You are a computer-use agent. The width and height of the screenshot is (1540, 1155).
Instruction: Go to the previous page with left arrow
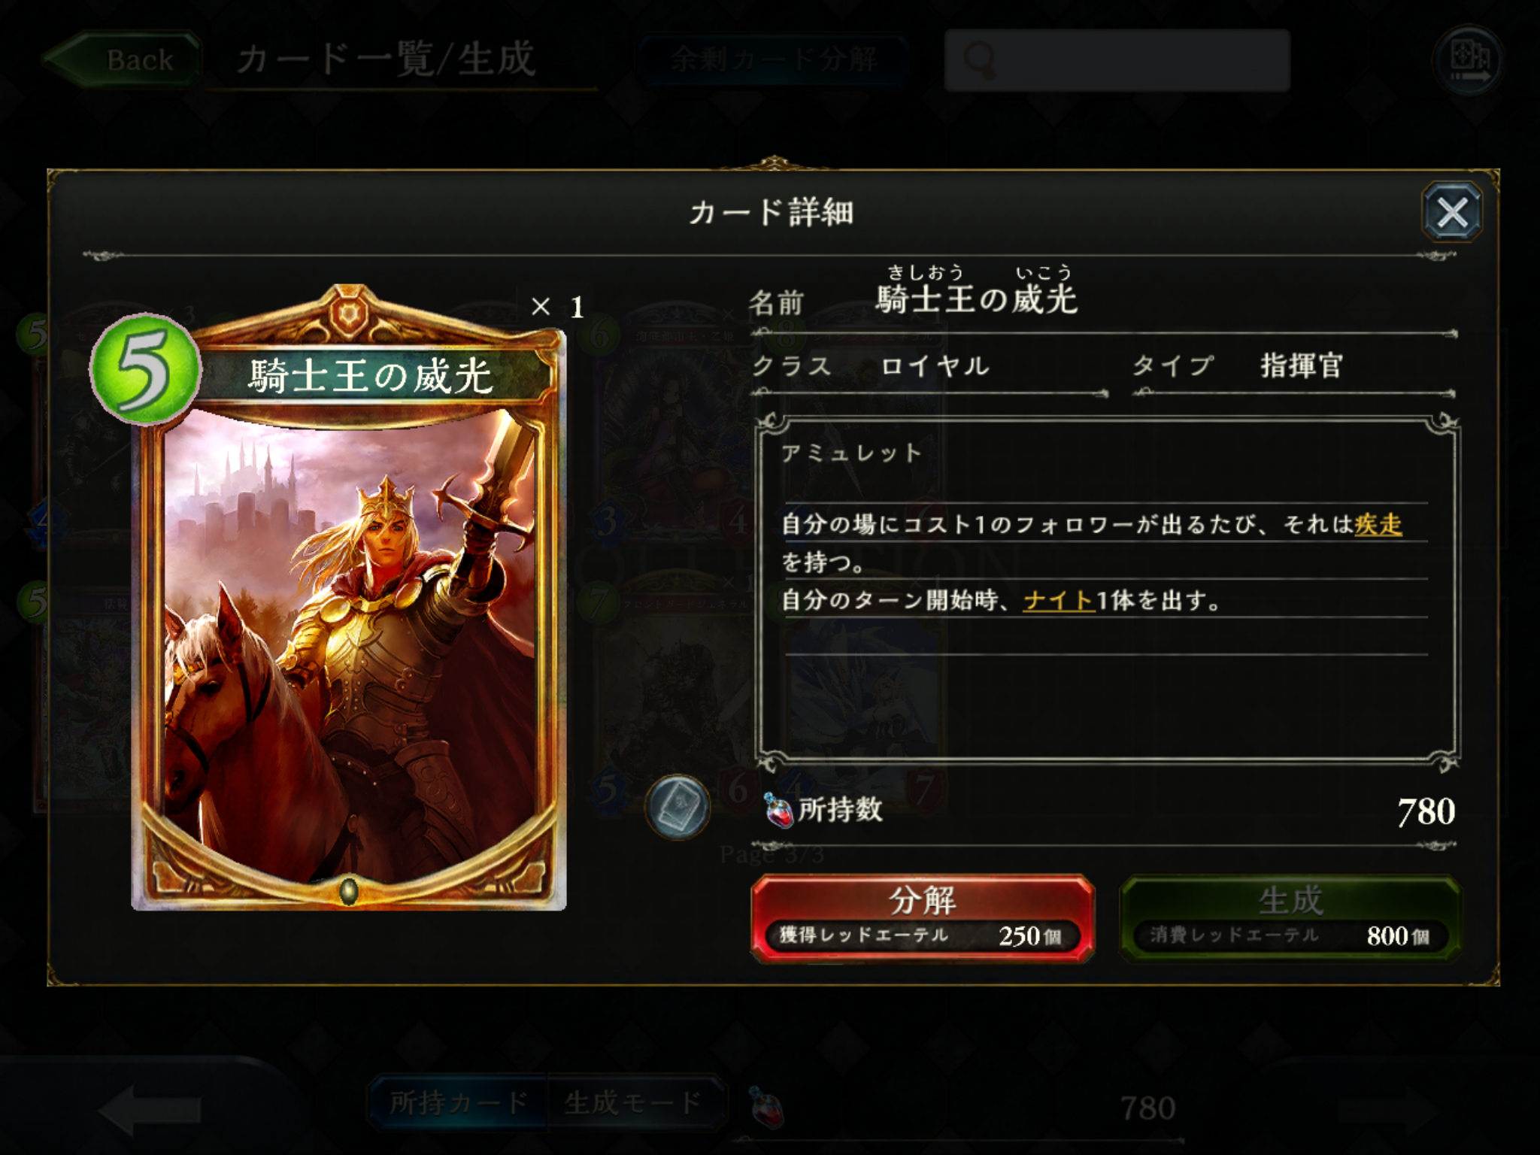click(x=149, y=1108)
